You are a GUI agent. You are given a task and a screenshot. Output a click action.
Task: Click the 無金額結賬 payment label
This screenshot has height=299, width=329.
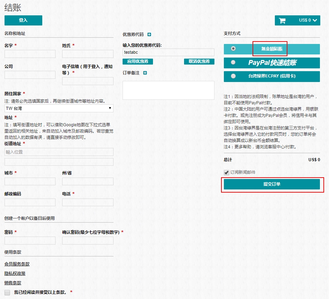point(272,49)
